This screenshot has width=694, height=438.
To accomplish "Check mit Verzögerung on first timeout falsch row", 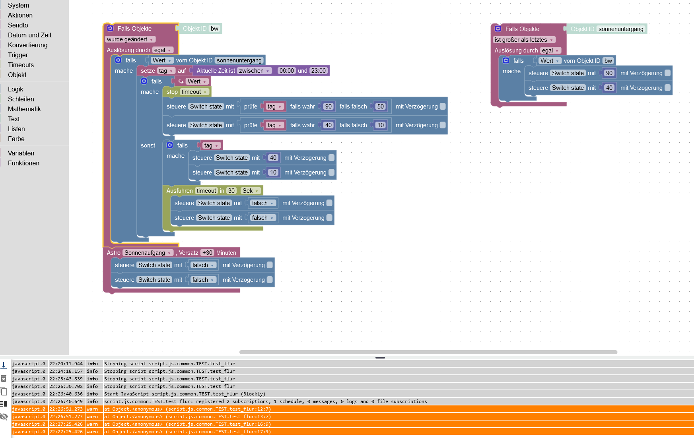I will [329, 203].
